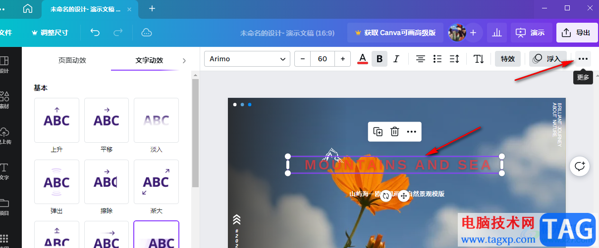Image resolution: width=599 pixels, height=248 pixels.
Task: Open the 特效 effects button
Action: coord(508,59)
